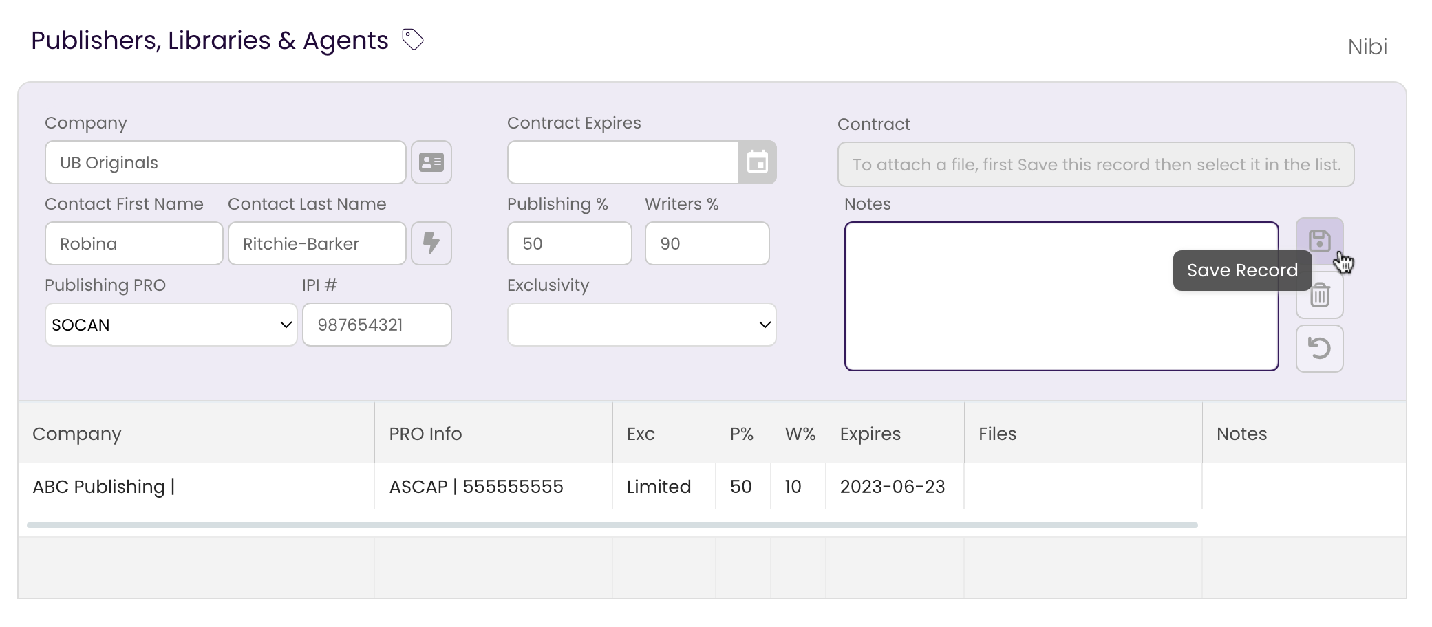
Task: Click the Publishing % field showing 50
Action: tap(570, 243)
